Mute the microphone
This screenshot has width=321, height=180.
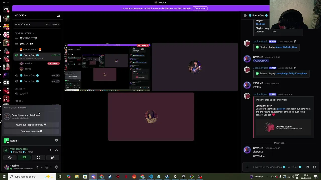[37, 167]
